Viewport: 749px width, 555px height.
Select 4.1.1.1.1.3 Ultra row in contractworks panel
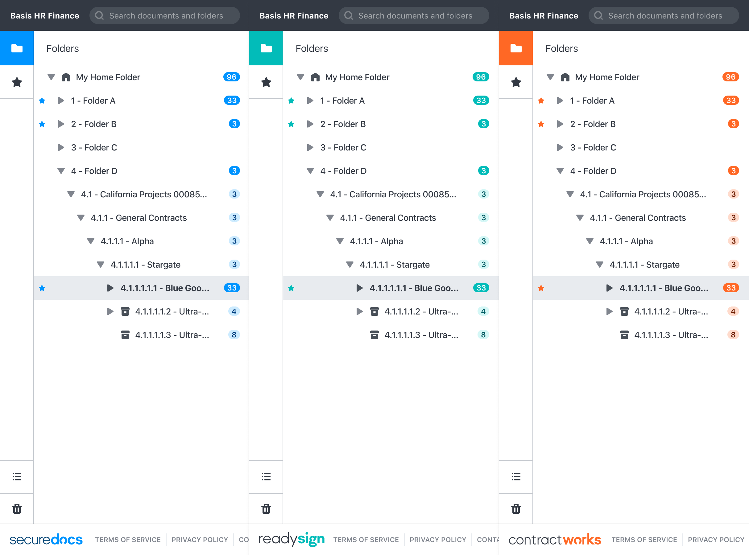pos(641,335)
